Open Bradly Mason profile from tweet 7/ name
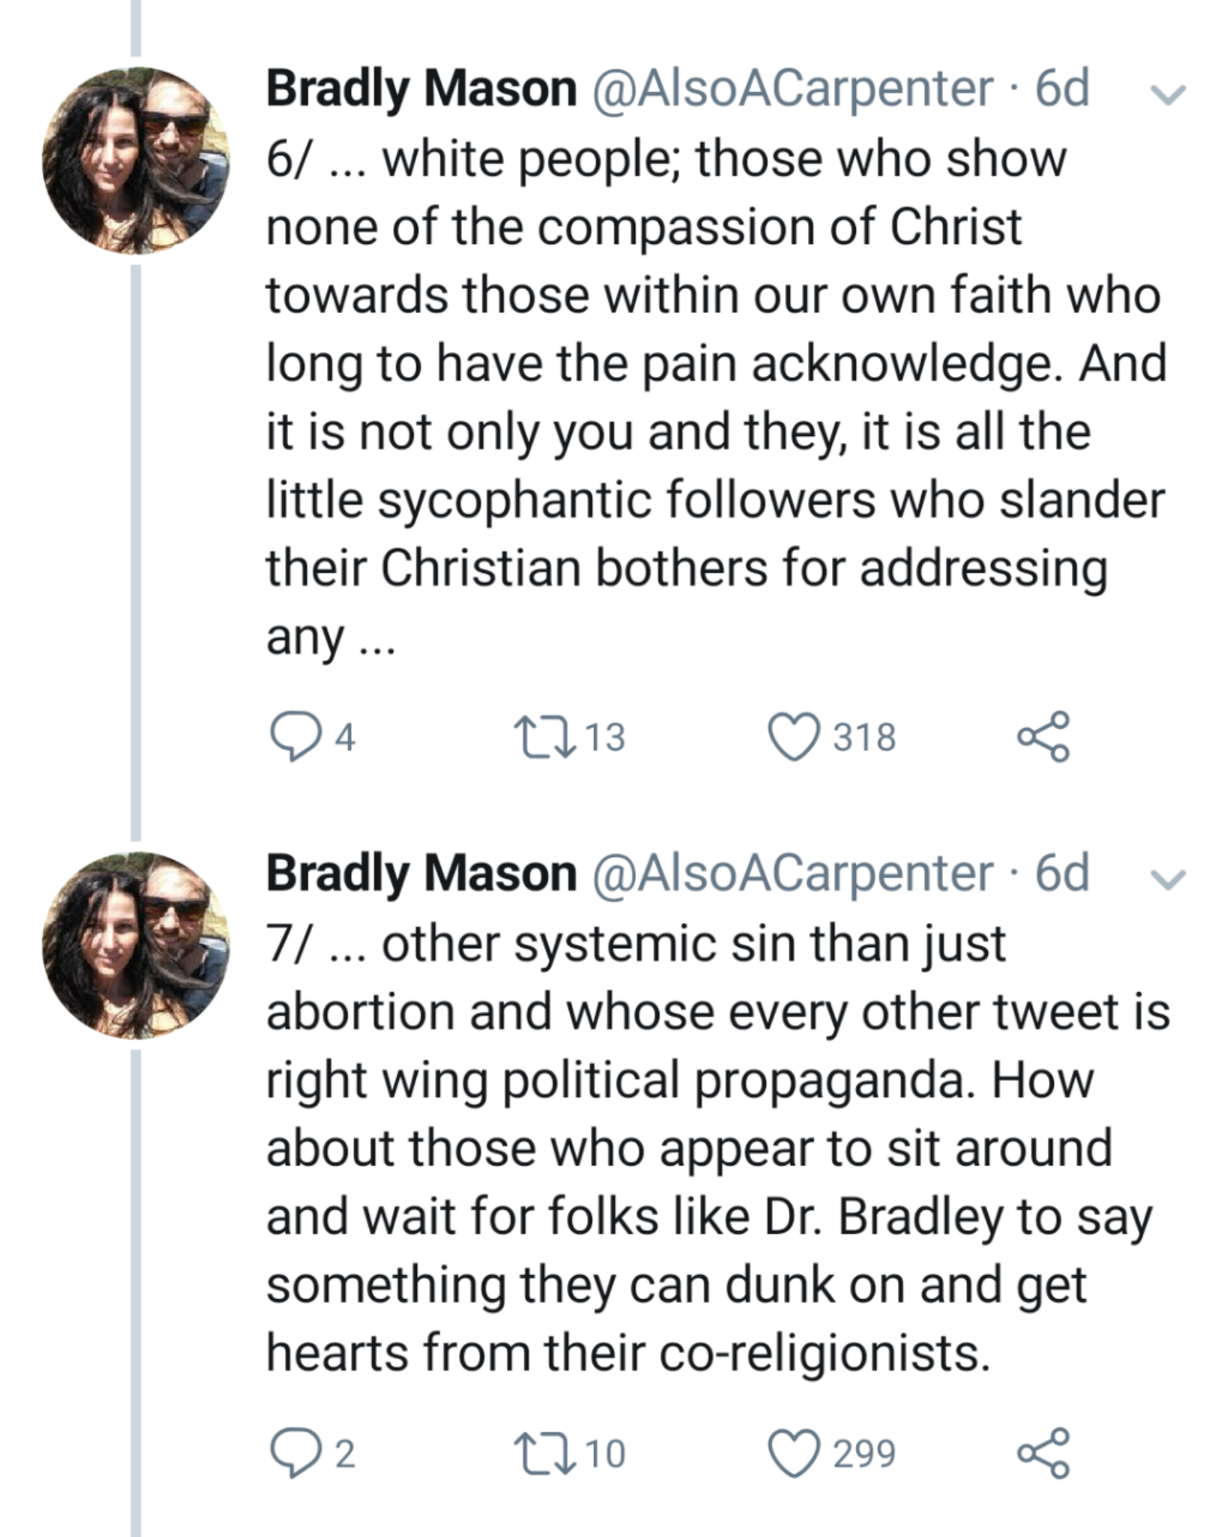This screenshot has width=1228, height=1537. coord(421,874)
